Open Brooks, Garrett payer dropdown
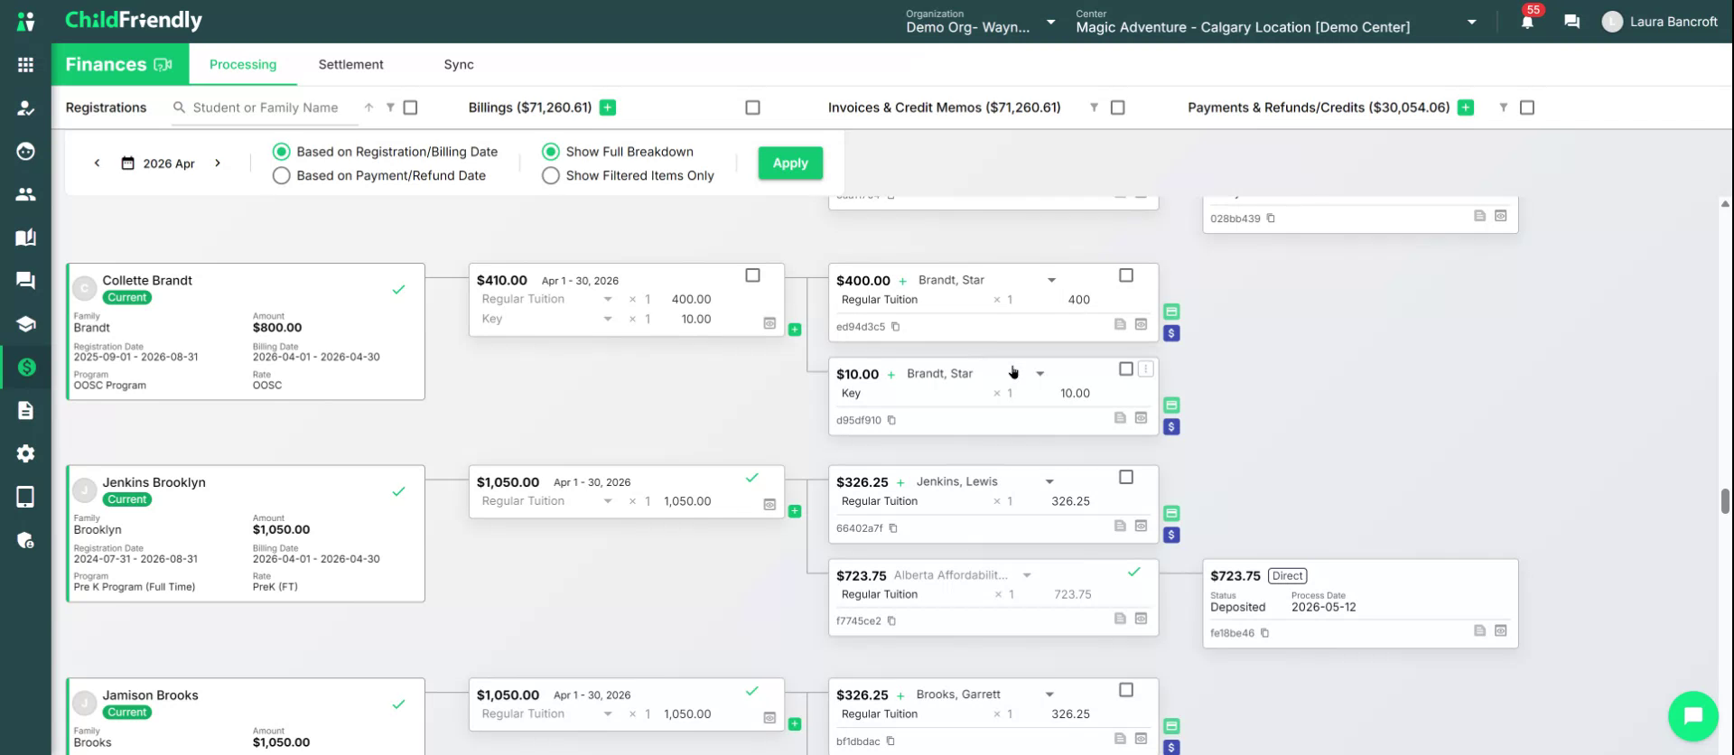Screen dimensions: 1734x755 click(x=1049, y=694)
